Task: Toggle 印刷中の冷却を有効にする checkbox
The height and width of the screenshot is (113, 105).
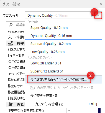Action: click(69, 111)
